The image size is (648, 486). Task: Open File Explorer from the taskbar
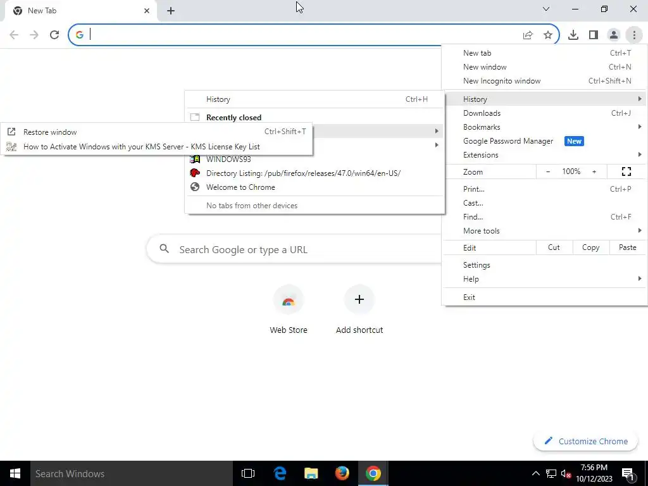click(311, 473)
